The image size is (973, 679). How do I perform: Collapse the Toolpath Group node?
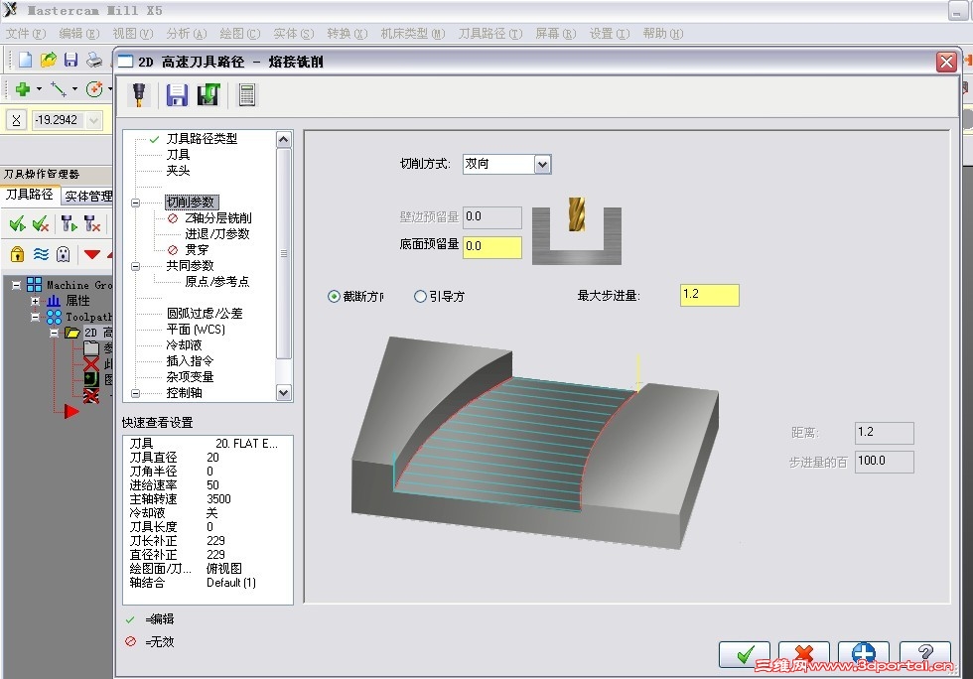point(36,317)
